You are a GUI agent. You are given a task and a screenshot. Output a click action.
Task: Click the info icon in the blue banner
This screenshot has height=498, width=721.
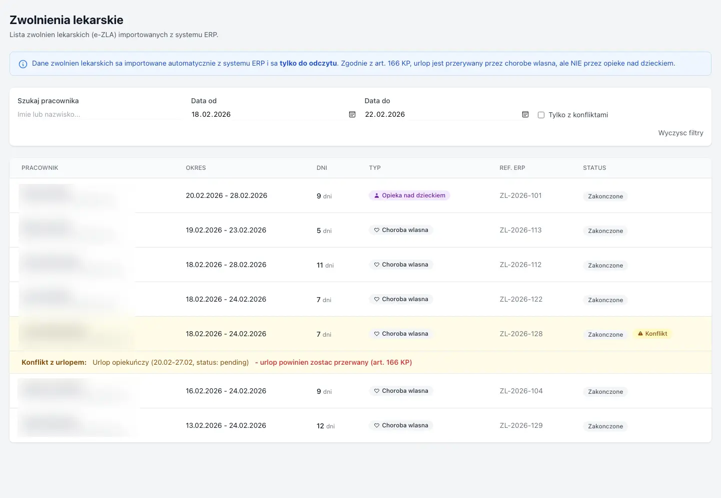point(23,64)
